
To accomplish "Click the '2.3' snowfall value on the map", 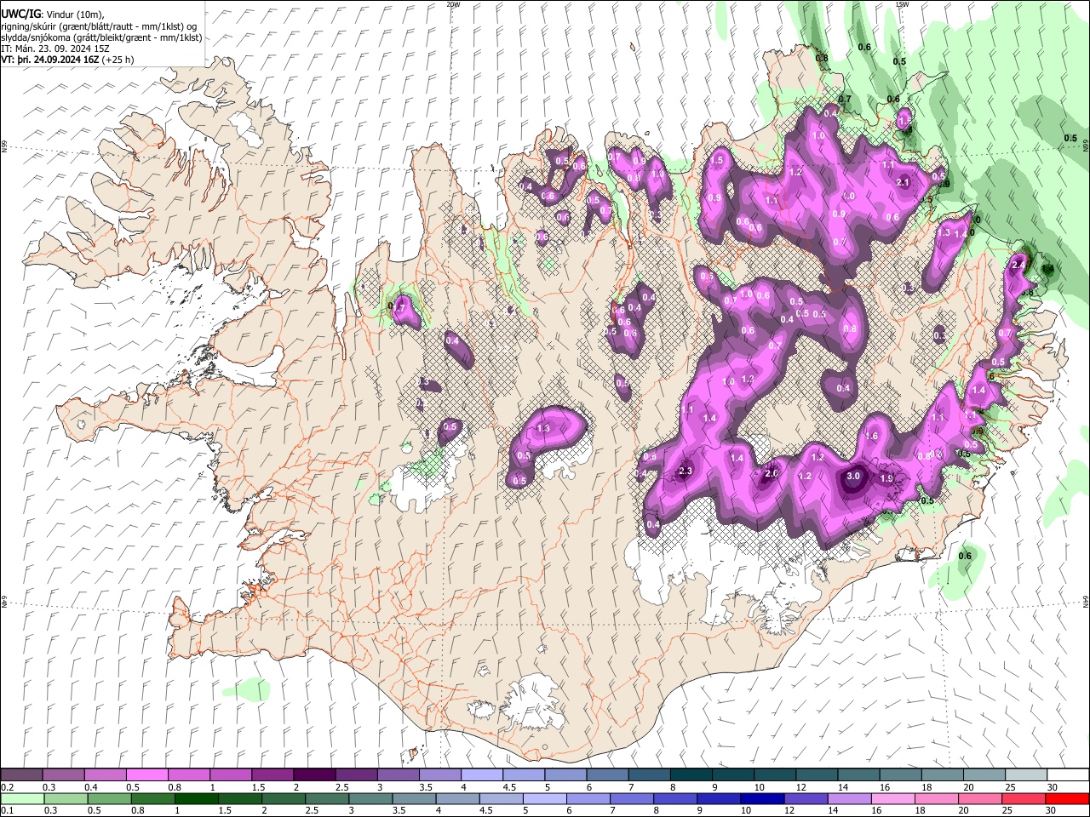I will pos(686,471).
